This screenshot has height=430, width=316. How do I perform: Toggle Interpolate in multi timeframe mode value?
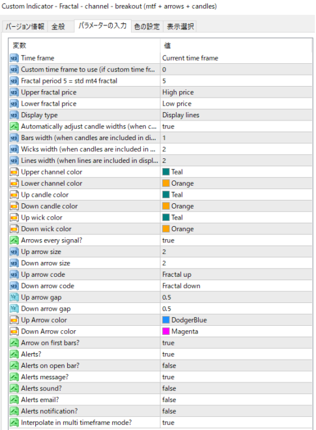pyautogui.click(x=236, y=423)
